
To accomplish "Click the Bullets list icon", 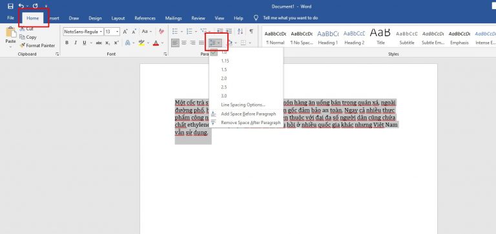I will click(175, 31).
